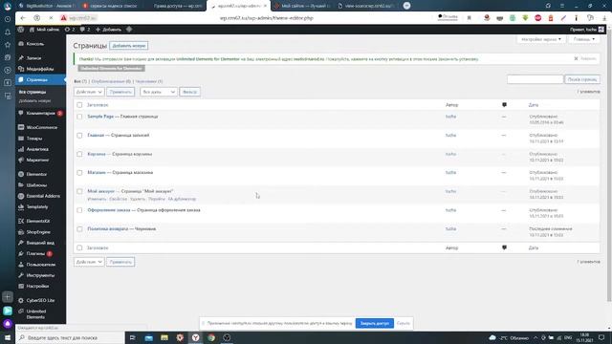Click the Elementor icon in sidebar
This screenshot has width=612, height=344.
click(x=21, y=174)
